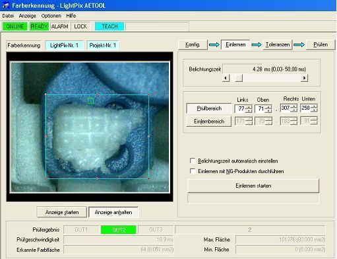337x259 pixels.
Task: Open the Datei menu
Action: coord(8,16)
